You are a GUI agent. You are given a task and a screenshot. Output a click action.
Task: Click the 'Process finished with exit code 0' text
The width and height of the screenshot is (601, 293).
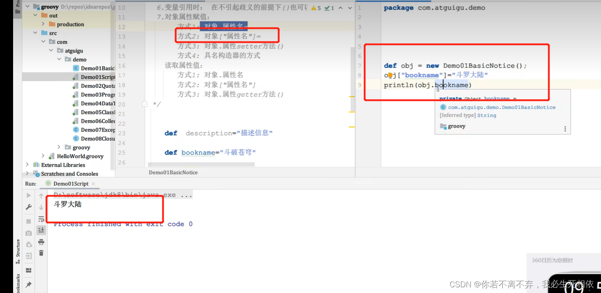123,224
